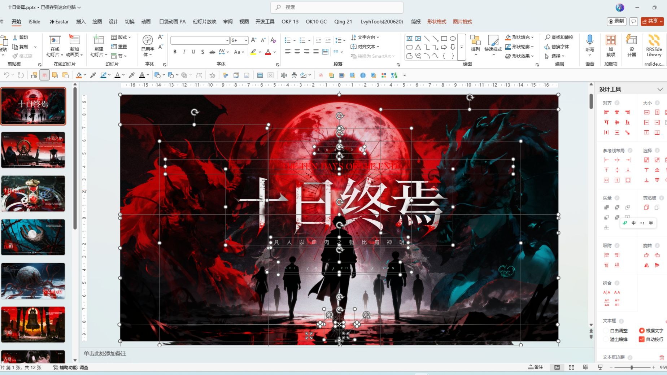Toggle text shadow formatting
The height and width of the screenshot is (375, 667).
(x=203, y=52)
